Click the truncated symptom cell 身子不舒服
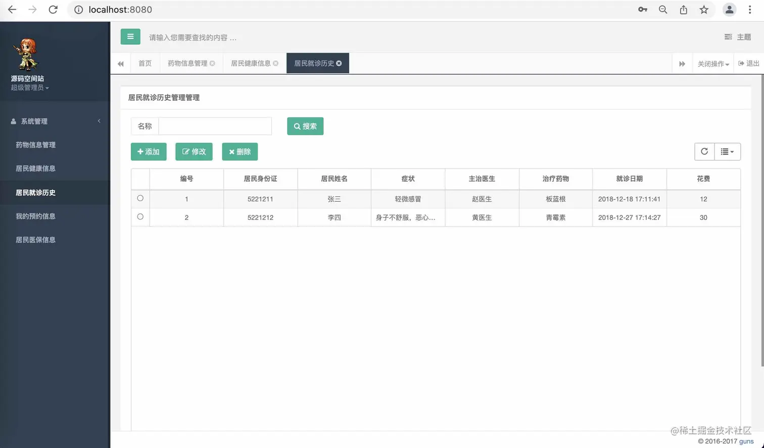Screen dimensions: 764x448 coord(408,217)
